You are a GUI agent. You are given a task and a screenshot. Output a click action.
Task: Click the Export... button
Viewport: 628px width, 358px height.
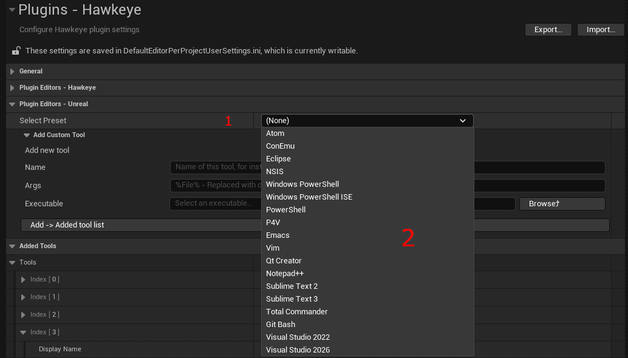pos(547,29)
